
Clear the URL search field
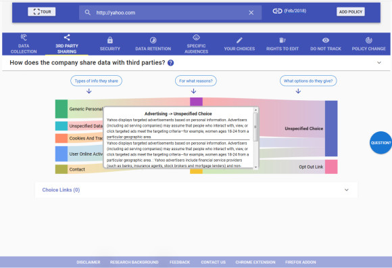coord(251,12)
